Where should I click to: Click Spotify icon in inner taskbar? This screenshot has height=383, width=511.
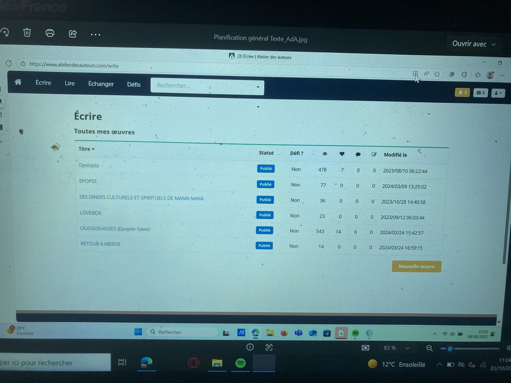[356, 334]
